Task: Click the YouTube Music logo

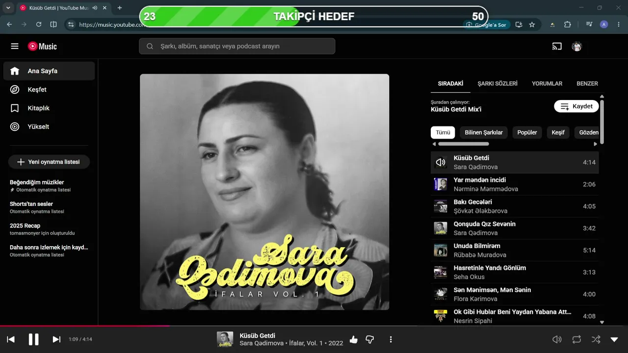Action: (x=42, y=46)
